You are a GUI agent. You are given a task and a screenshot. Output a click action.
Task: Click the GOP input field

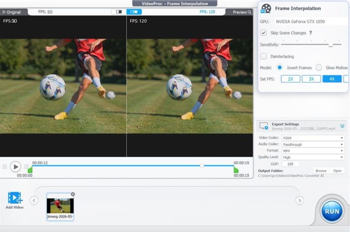pyautogui.click(x=290, y=164)
